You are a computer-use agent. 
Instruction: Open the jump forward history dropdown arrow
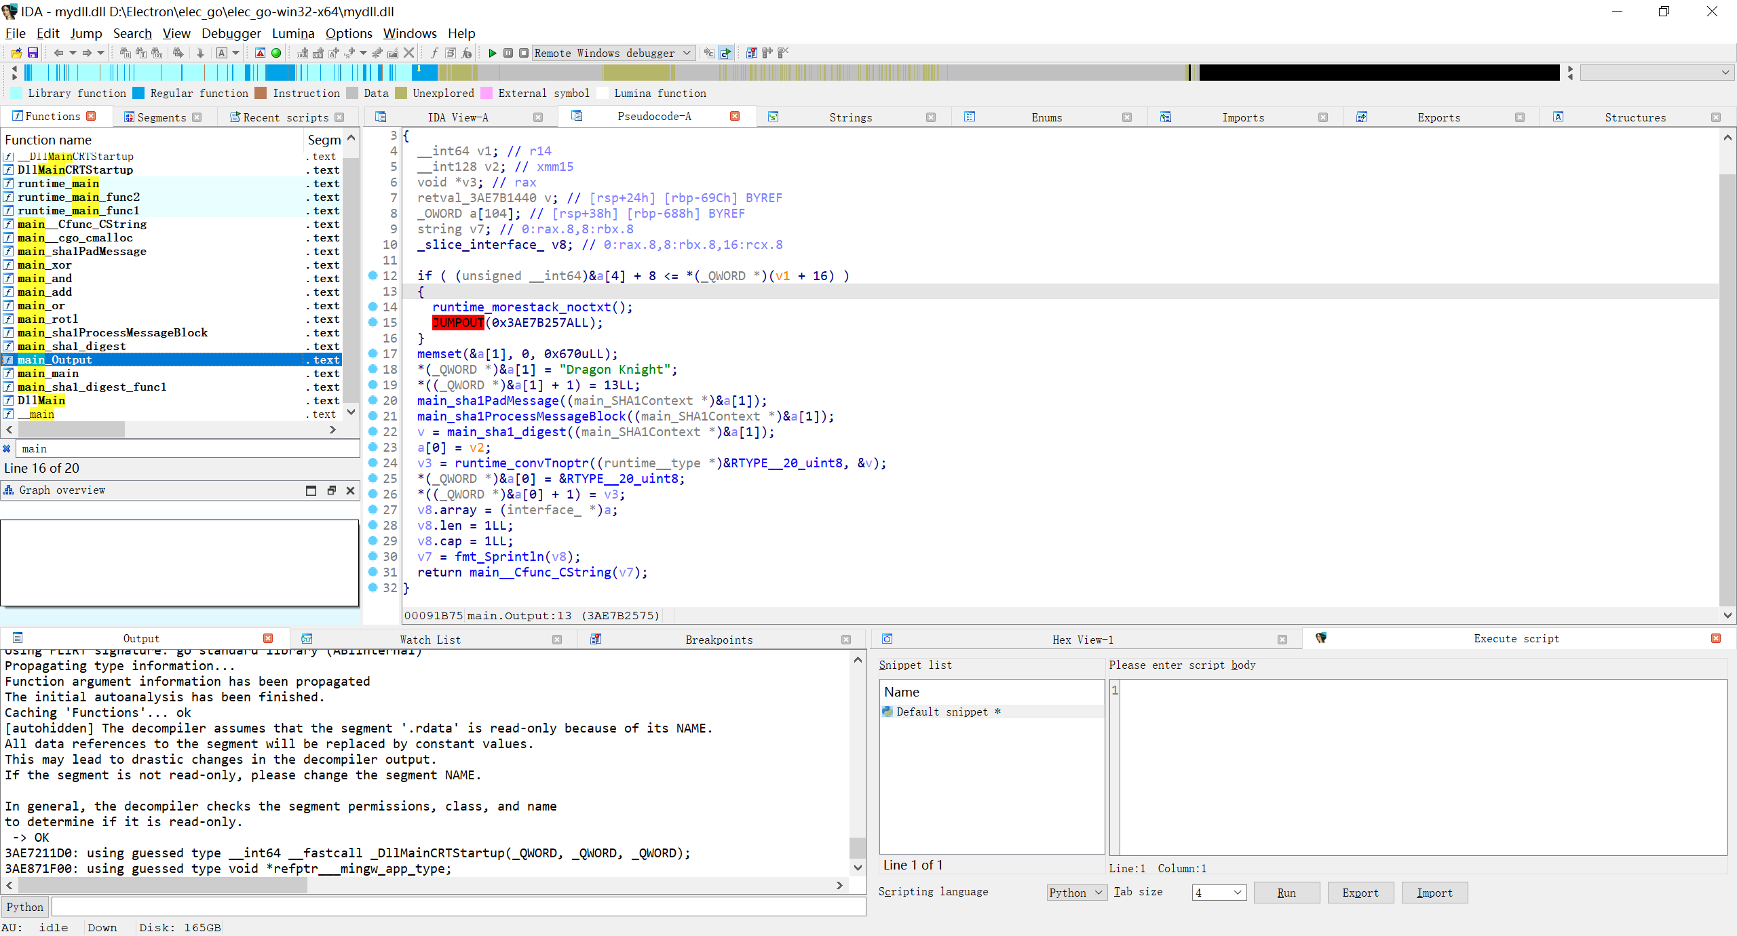pyautogui.click(x=100, y=53)
